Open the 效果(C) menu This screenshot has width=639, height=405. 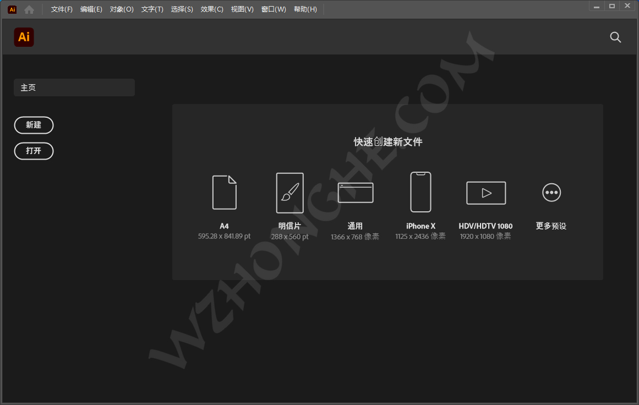pos(211,9)
